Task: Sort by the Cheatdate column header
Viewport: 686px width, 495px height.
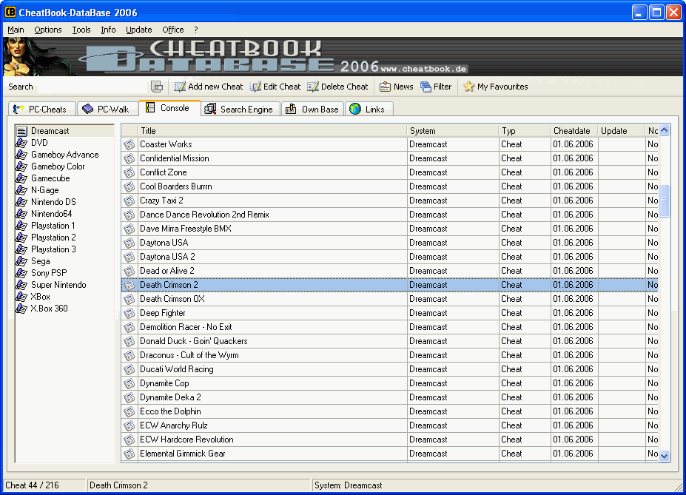Action: pyautogui.click(x=574, y=131)
